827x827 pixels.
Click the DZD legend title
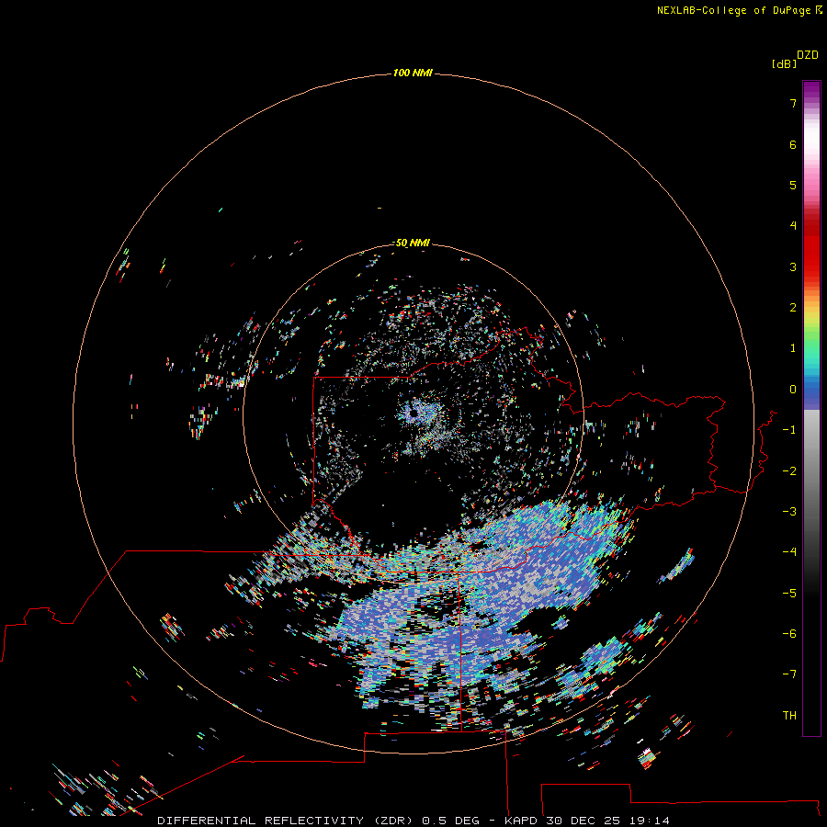pyautogui.click(x=808, y=55)
